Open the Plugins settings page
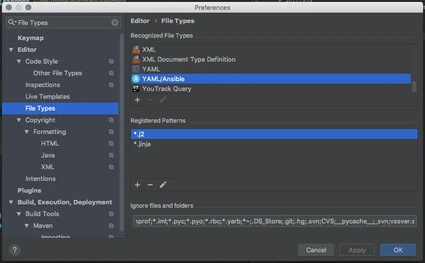Image resolution: width=425 pixels, height=263 pixels. 29,191
